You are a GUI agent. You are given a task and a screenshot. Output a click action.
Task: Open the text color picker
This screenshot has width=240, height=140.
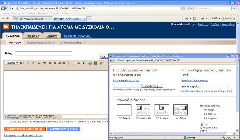39,63
